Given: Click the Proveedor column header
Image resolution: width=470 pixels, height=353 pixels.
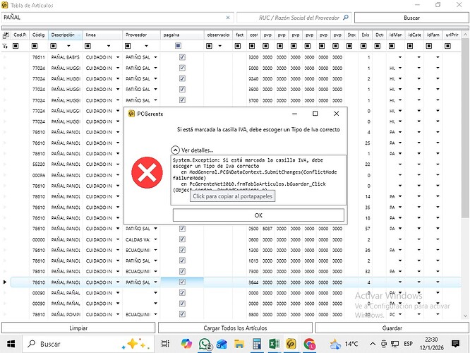Looking at the screenshot, I should [140, 35].
